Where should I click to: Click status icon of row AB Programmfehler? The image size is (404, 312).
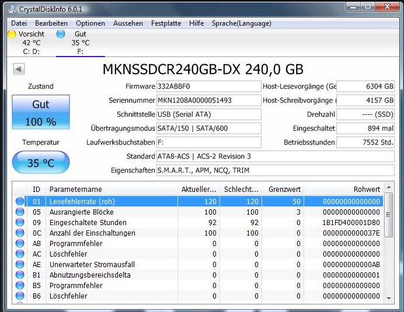[20, 244]
